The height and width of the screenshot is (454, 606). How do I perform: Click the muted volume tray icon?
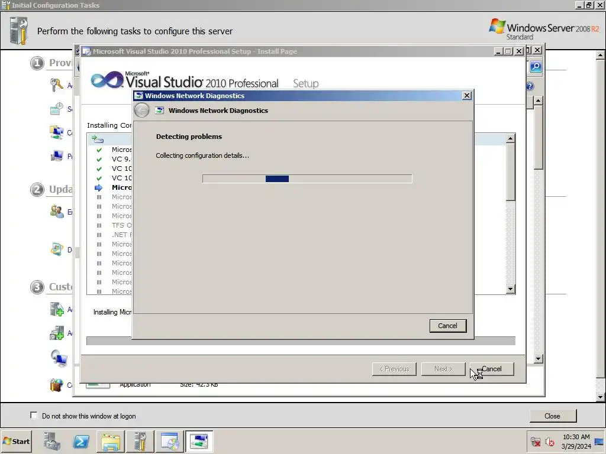tap(549, 442)
